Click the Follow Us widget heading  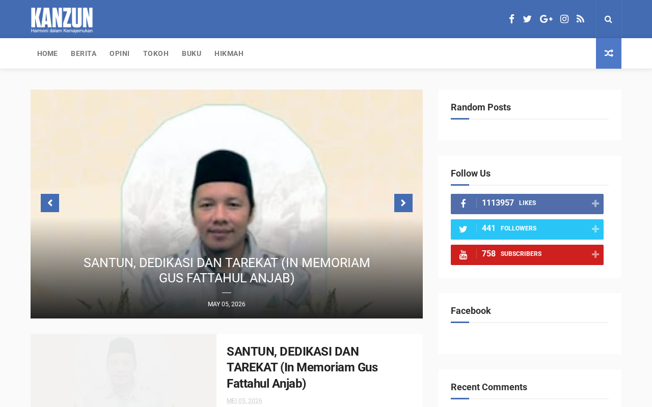(x=471, y=173)
